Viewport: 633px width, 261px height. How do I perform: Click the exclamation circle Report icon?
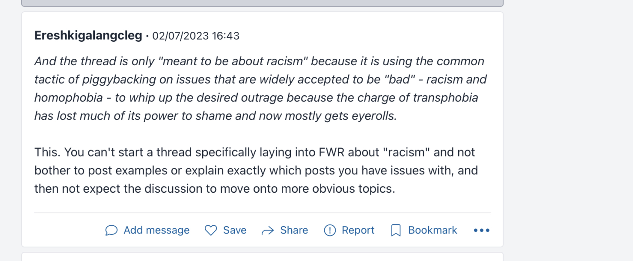pos(330,230)
